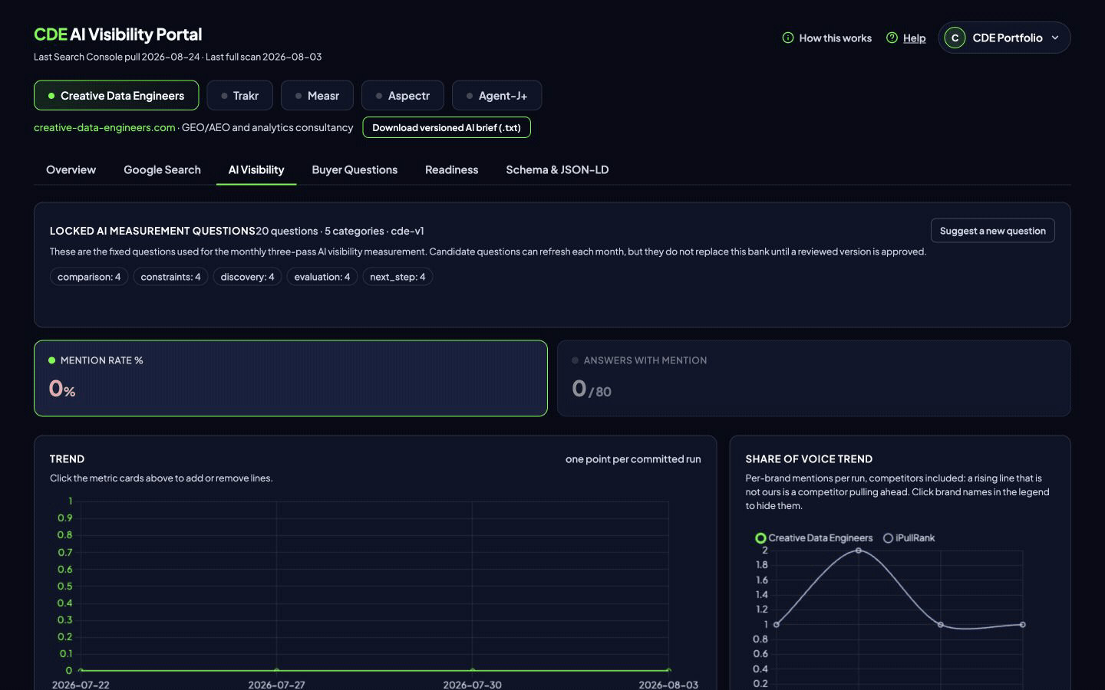Hide iPullRank line in legend
The height and width of the screenshot is (690, 1105).
pos(909,538)
